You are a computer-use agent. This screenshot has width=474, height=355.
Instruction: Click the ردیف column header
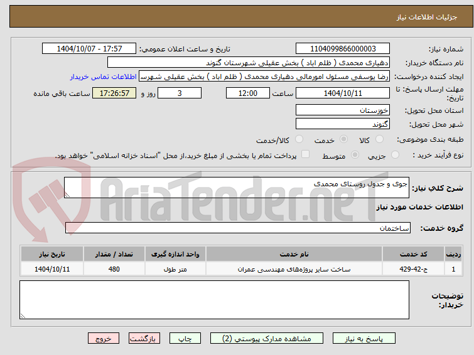[x=453, y=254]
